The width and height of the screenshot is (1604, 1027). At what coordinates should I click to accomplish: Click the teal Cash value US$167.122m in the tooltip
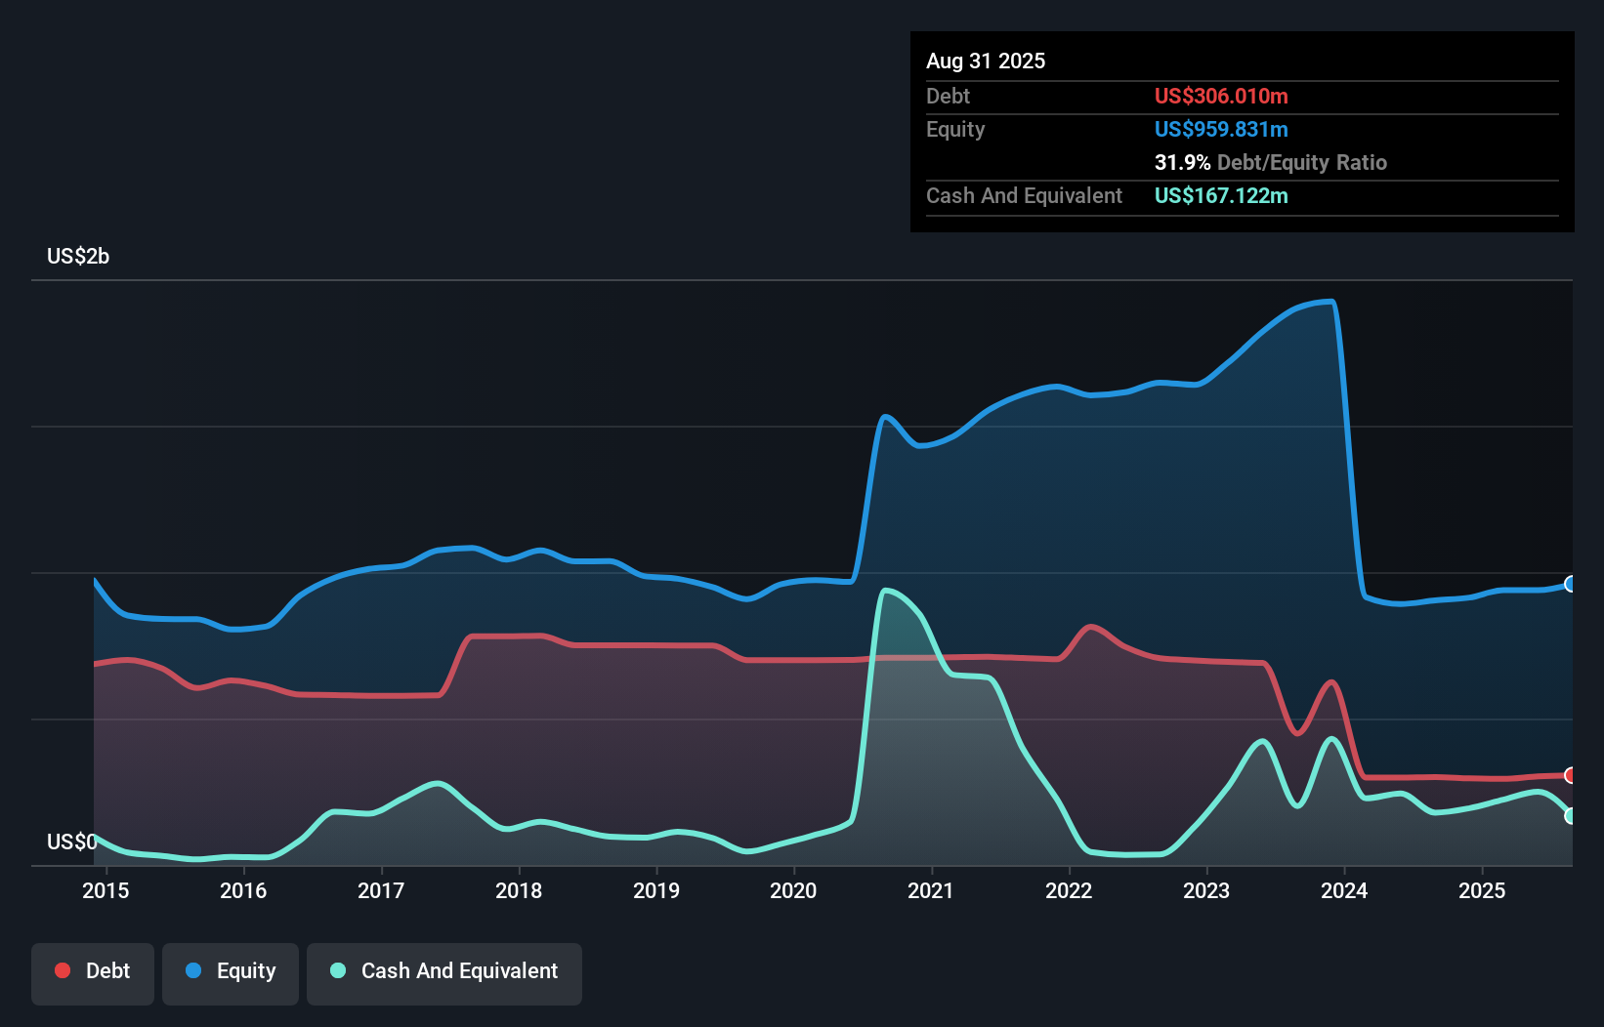[1221, 195]
